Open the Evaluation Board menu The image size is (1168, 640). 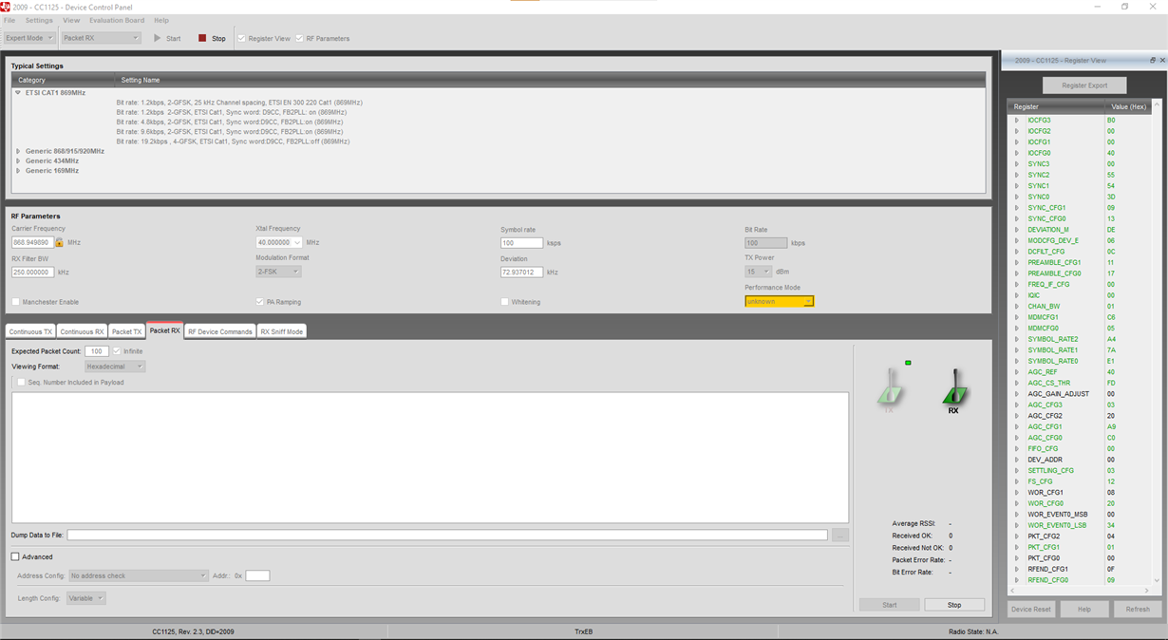click(117, 20)
